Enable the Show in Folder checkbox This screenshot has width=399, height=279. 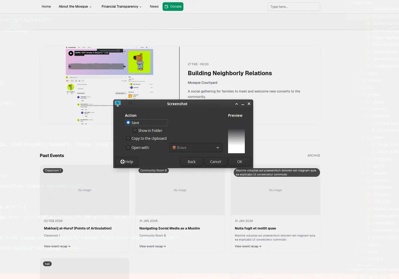(x=135, y=131)
